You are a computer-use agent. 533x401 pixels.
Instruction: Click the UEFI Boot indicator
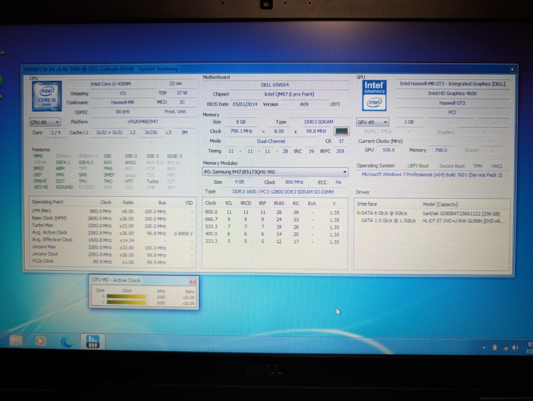pos(418,166)
